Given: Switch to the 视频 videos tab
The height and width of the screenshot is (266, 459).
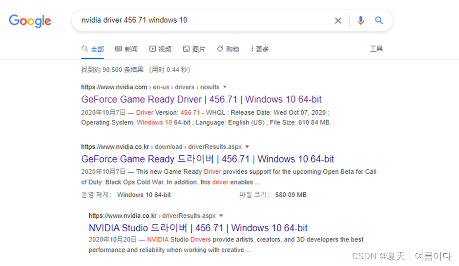Looking at the screenshot, I should pos(161,49).
